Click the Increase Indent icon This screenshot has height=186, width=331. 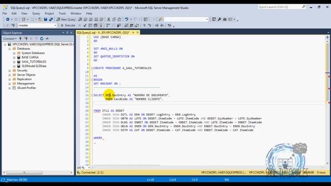[x=162, y=25]
